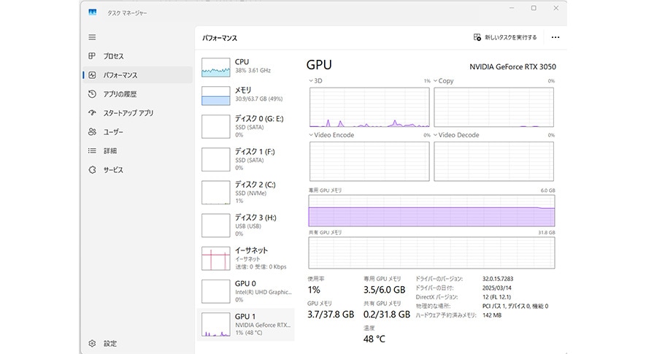This screenshot has height=354, width=646.
Task: Select the スタートアップ アプリ sidebar icon
Action: coord(92,113)
